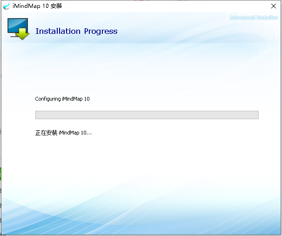Close the iMindMap 10 installer window

point(273,6)
